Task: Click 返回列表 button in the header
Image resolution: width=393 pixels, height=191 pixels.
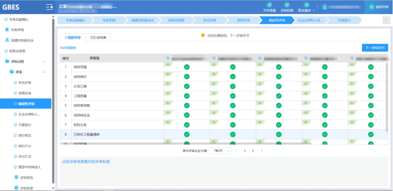Action: pyautogui.click(x=379, y=7)
